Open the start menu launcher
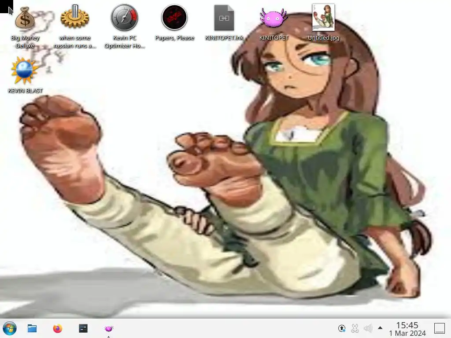This screenshot has width=451, height=338. point(10,328)
